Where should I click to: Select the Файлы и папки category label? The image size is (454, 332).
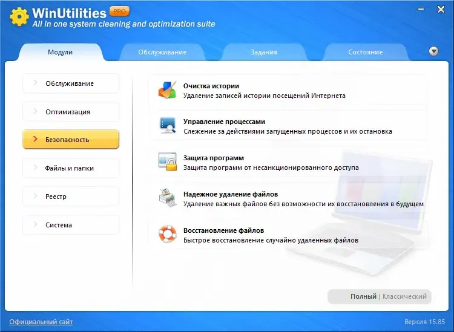tap(69, 168)
